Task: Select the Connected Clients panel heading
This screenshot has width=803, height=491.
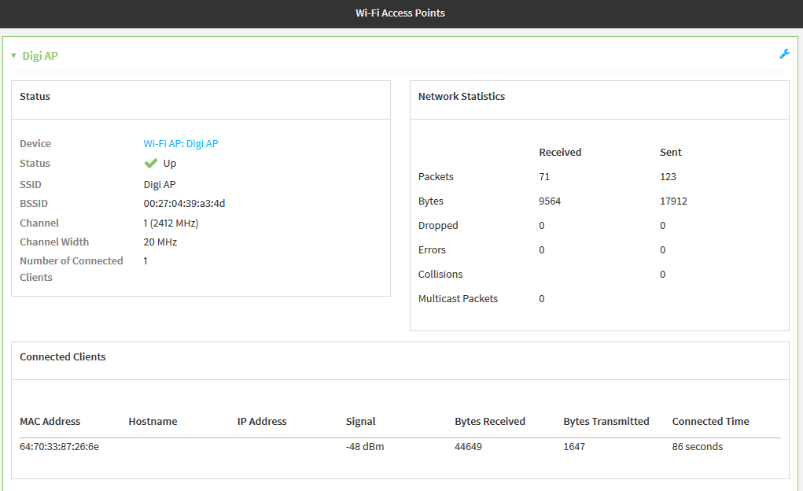Action: coord(62,356)
